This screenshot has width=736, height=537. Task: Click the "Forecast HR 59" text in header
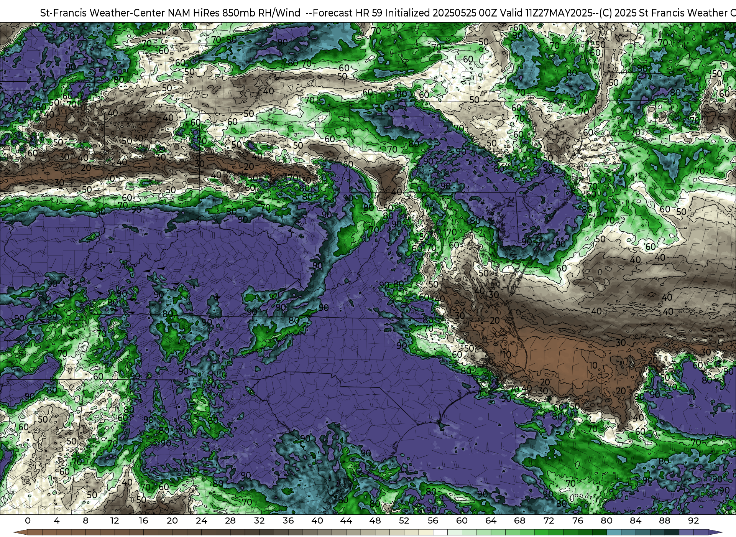tap(348, 13)
